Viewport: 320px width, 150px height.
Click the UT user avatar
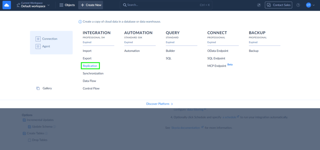pos(308,5)
